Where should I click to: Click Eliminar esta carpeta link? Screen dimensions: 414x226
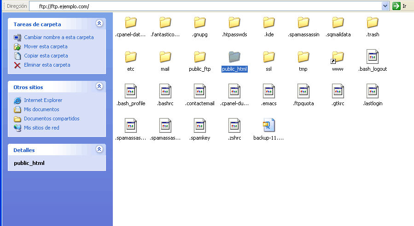click(x=47, y=65)
